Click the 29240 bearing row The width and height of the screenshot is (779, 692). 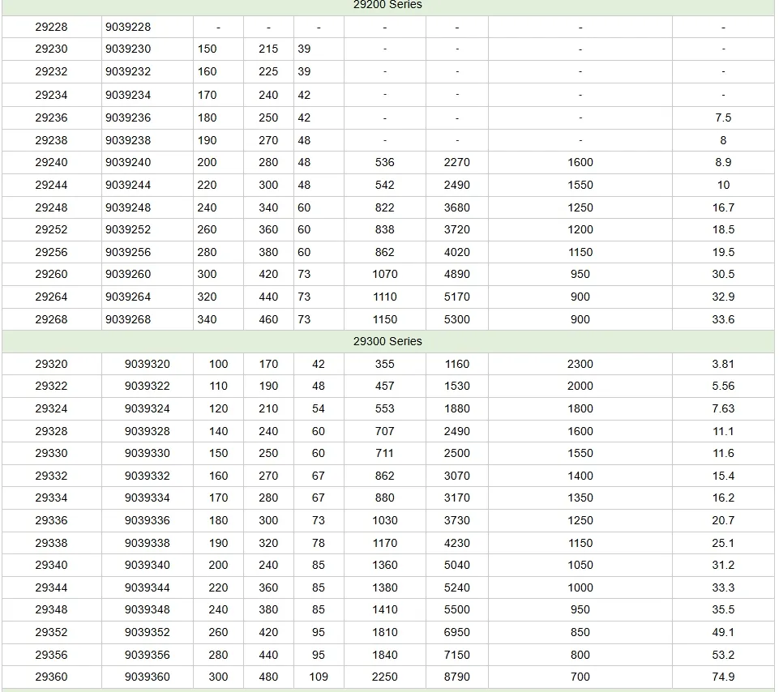coord(52,162)
